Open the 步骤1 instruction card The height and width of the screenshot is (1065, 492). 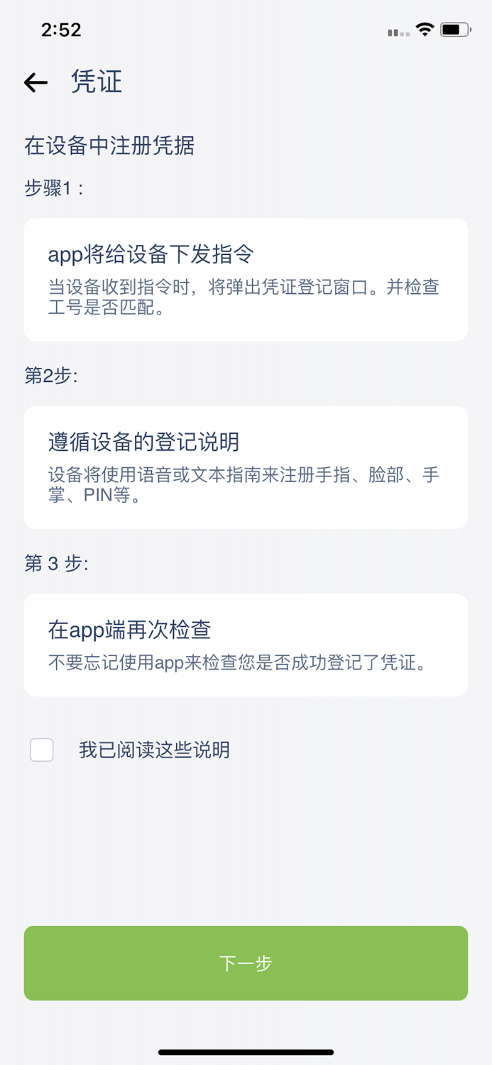click(x=246, y=278)
